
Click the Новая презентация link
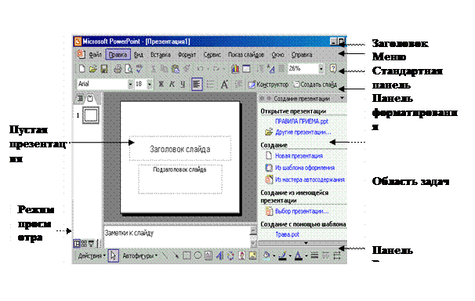pos(299,156)
